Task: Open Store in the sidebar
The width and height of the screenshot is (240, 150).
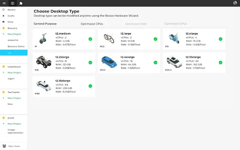Action: pyautogui.click(x=10, y=22)
